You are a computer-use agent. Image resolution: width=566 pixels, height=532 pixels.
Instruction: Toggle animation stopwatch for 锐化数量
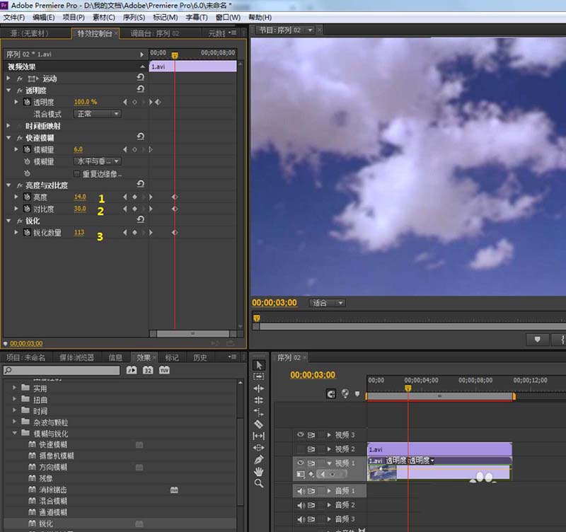[x=27, y=233]
